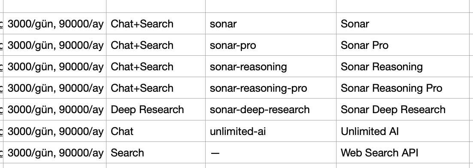Click the 'Deep Research' type cell
The image size is (473, 168).
point(156,109)
